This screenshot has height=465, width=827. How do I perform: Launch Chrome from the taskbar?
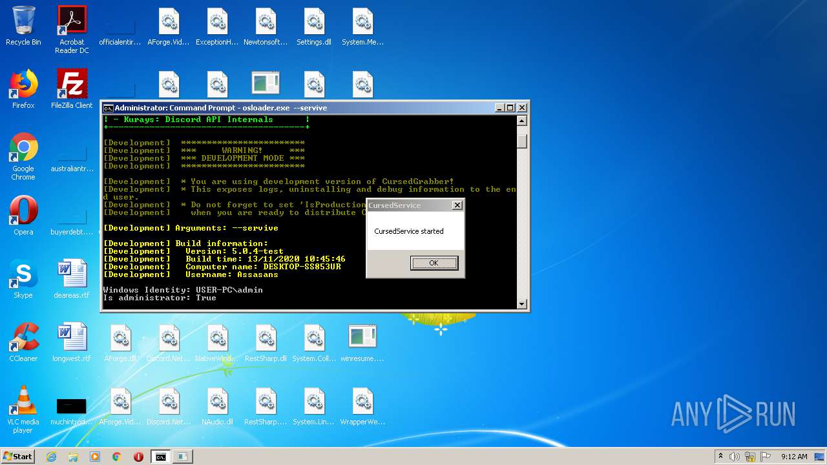117,457
